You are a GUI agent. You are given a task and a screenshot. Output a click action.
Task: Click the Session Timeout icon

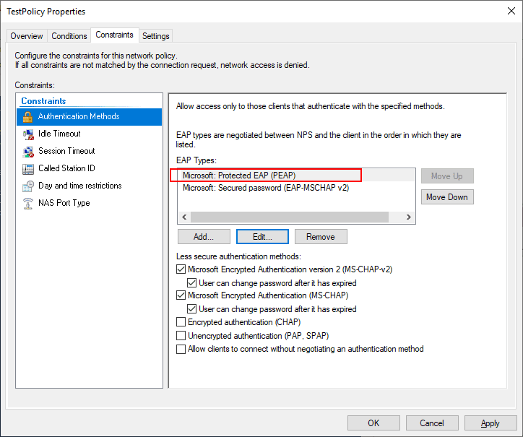28,151
